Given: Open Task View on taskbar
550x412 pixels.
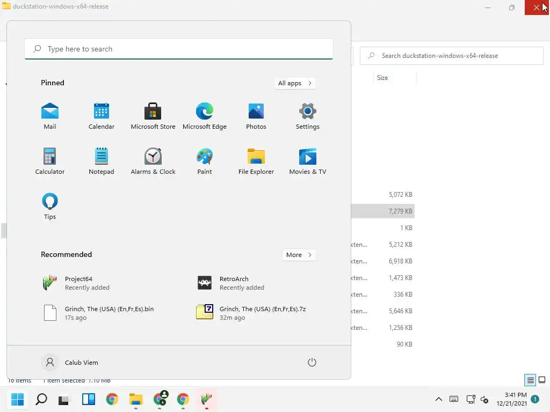Looking at the screenshot, I should [64, 399].
